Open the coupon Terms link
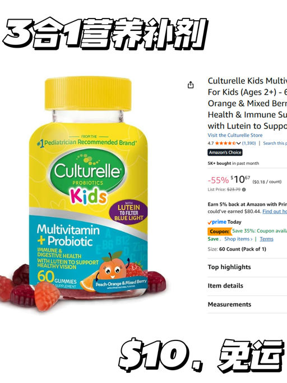The width and height of the screenshot is (287, 383). pos(266,239)
